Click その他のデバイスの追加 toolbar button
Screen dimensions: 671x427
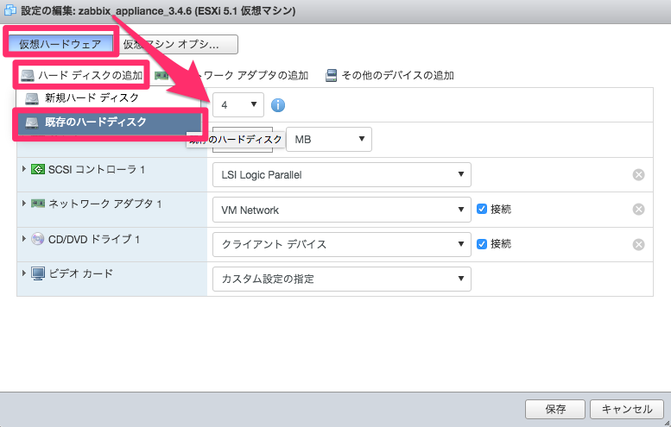[x=389, y=75]
